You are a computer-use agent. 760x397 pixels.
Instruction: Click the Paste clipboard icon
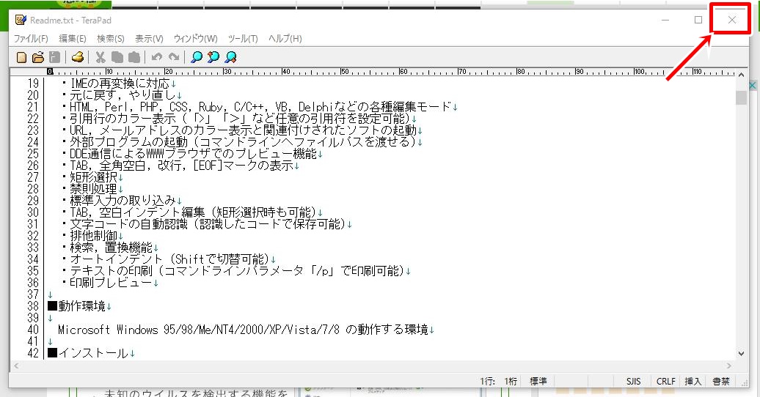(134, 57)
